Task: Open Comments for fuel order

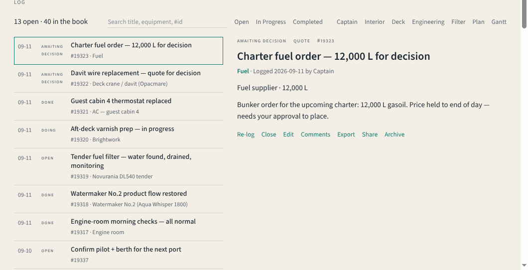Action: point(315,135)
